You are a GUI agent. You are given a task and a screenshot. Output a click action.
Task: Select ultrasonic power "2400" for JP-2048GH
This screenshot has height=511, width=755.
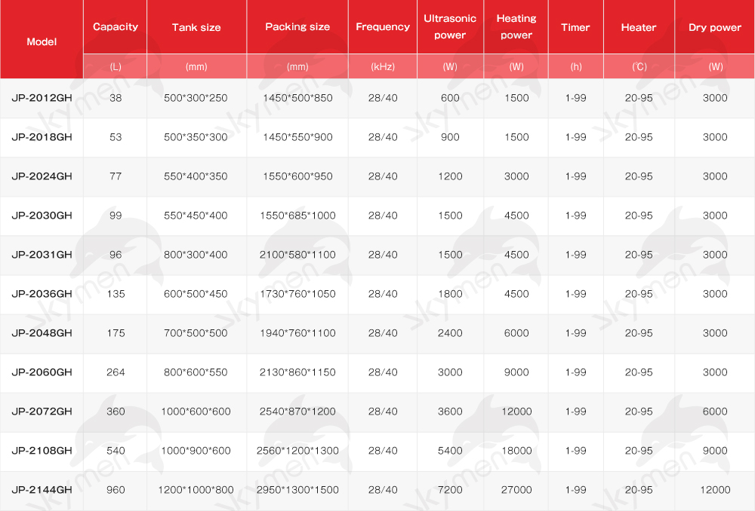pos(450,333)
